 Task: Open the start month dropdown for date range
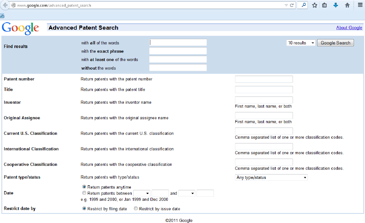click(x=142, y=193)
